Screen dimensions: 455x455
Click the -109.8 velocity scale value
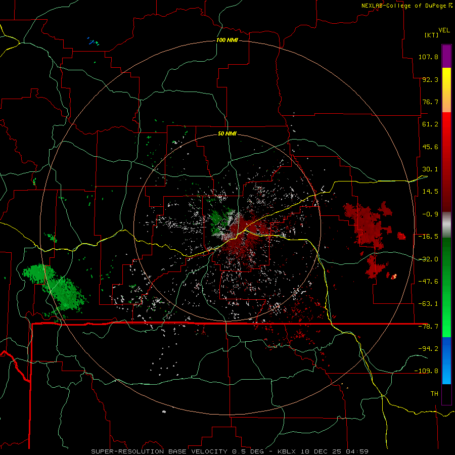click(x=426, y=371)
